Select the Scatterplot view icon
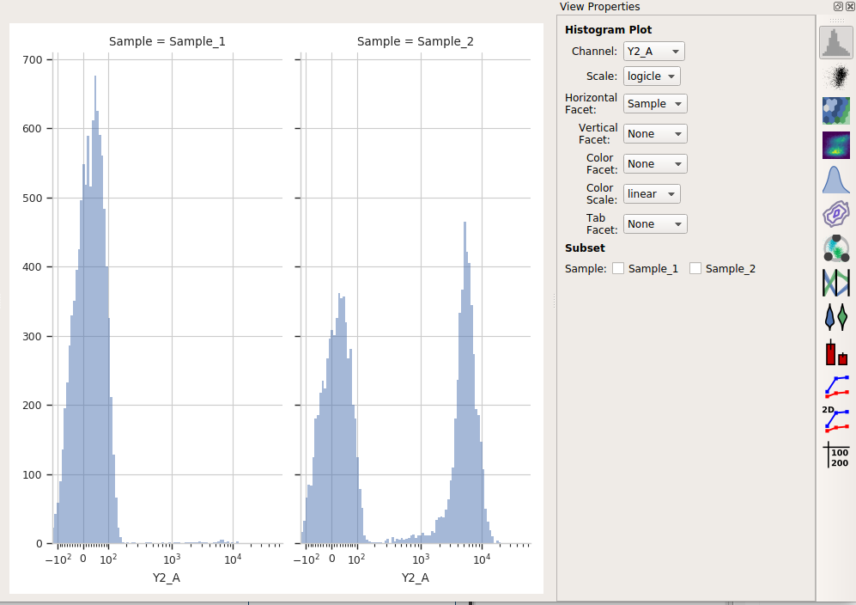Image resolution: width=856 pixels, height=605 pixels. tap(835, 76)
